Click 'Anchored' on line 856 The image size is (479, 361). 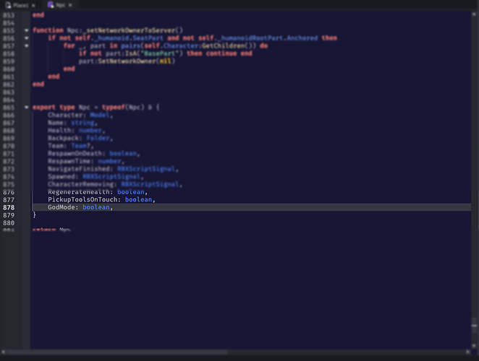tap(302, 38)
